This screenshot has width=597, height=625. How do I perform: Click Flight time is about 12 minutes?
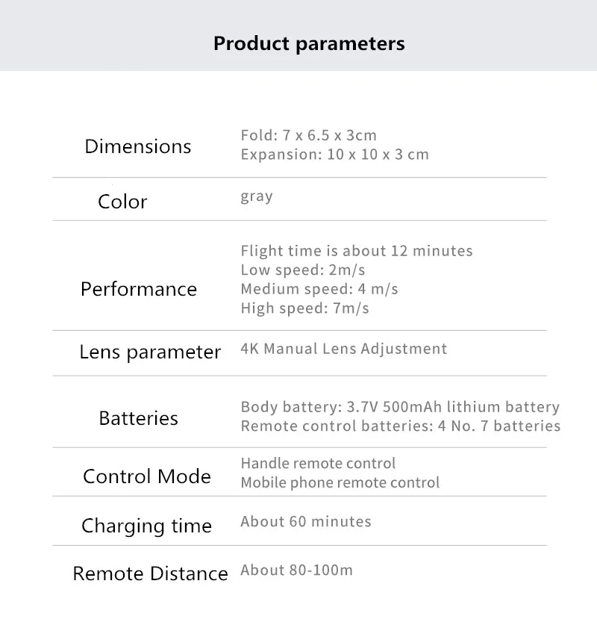pyautogui.click(x=357, y=251)
